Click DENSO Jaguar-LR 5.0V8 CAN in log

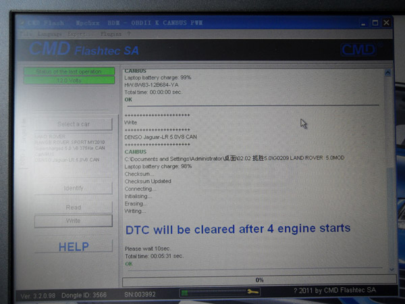point(161,137)
